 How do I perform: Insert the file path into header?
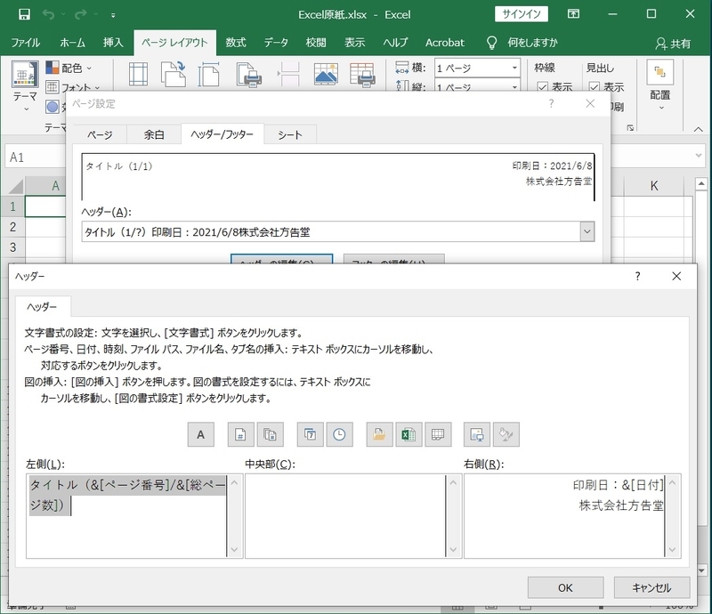(380, 434)
